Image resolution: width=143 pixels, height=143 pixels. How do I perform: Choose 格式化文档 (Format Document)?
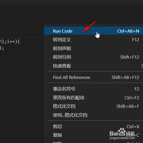[x=94, y=106]
